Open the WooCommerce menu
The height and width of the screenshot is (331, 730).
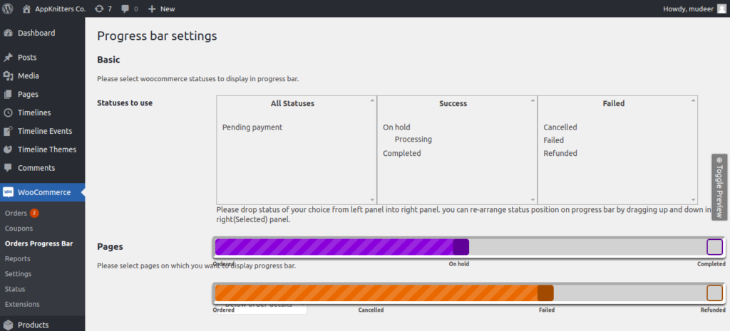click(x=43, y=192)
